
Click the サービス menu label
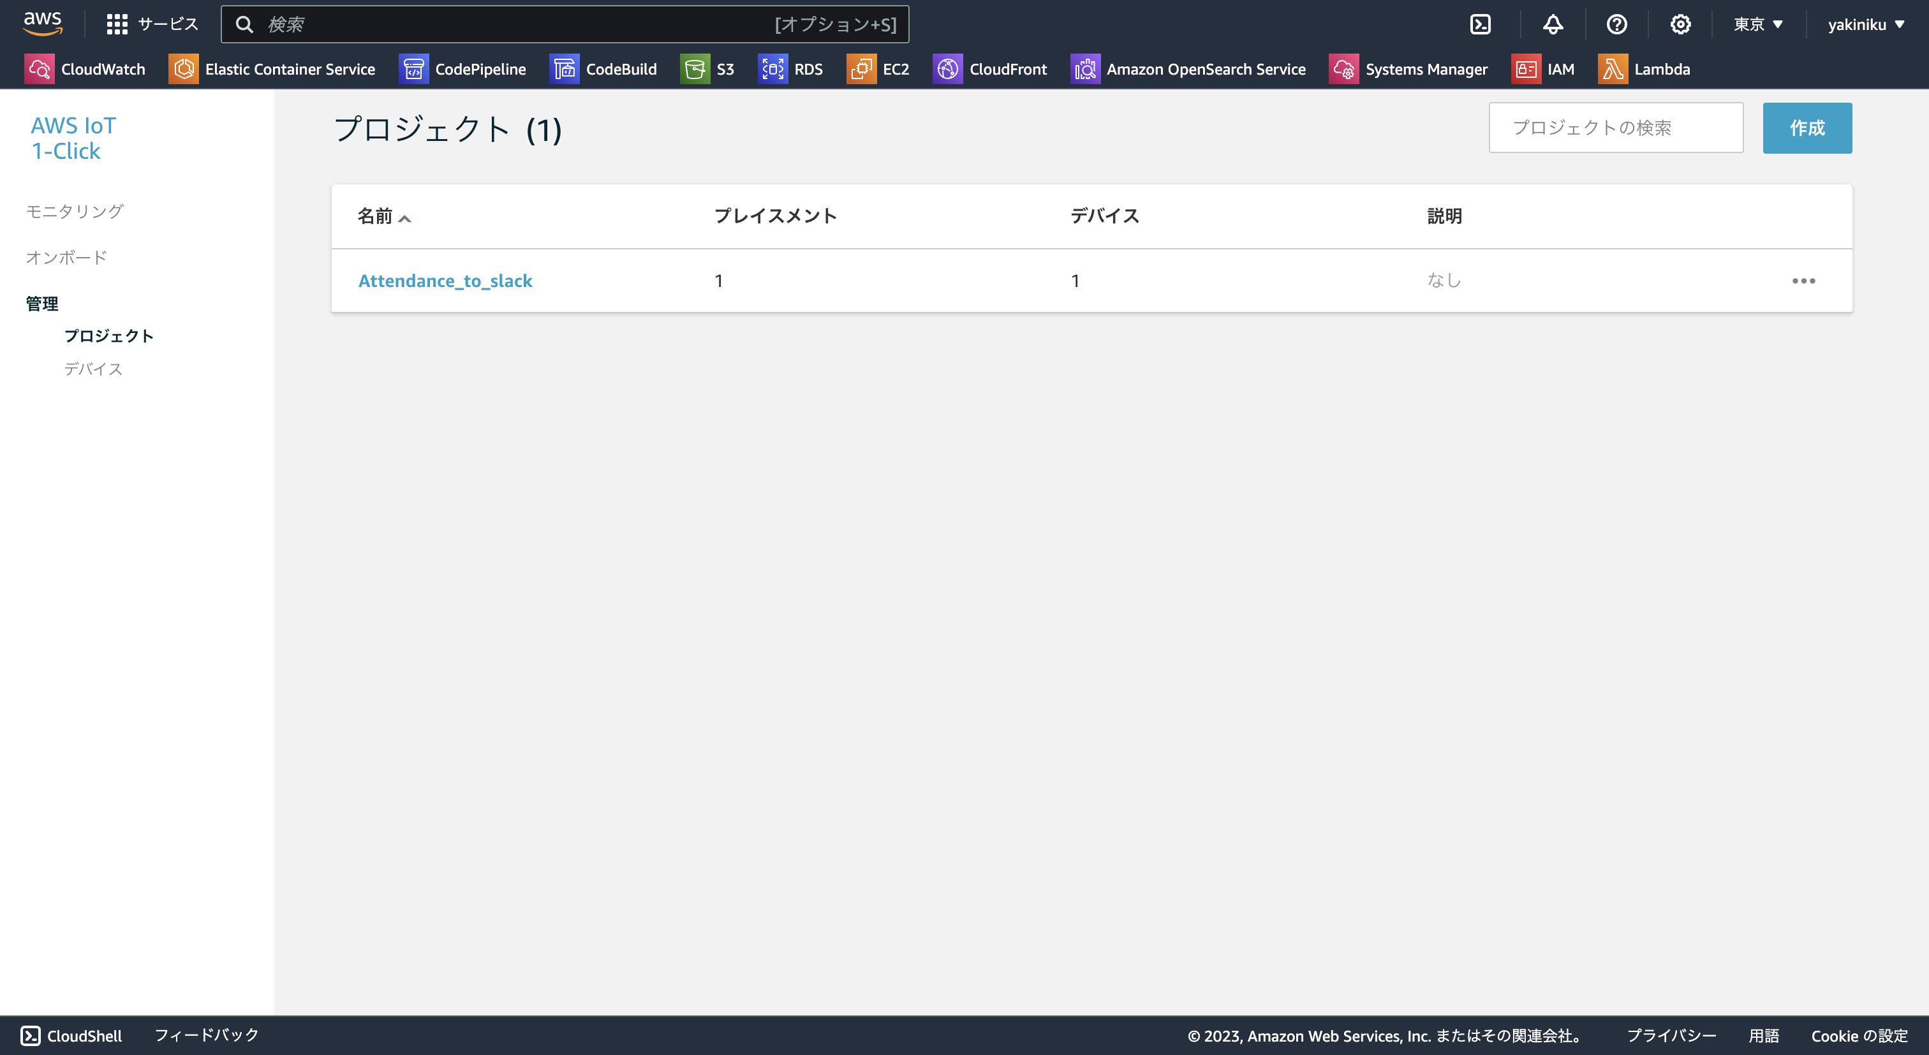168,24
